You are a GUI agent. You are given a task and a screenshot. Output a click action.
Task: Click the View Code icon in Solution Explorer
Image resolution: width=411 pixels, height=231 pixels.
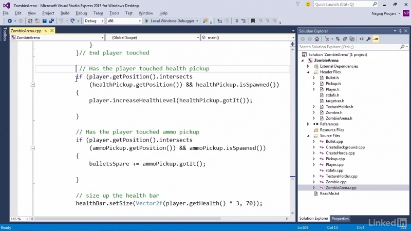tap(362, 39)
